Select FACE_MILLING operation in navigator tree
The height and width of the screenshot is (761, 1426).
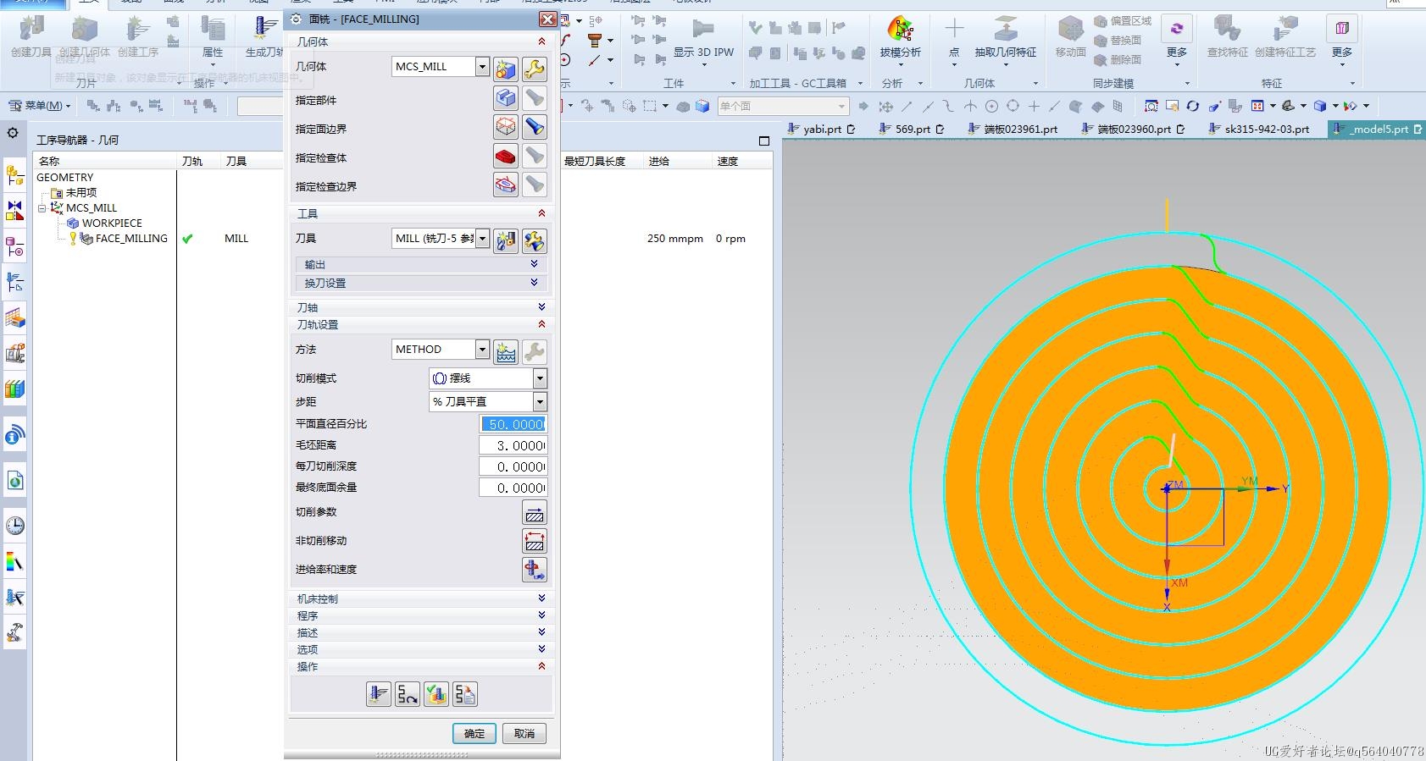tap(131, 239)
